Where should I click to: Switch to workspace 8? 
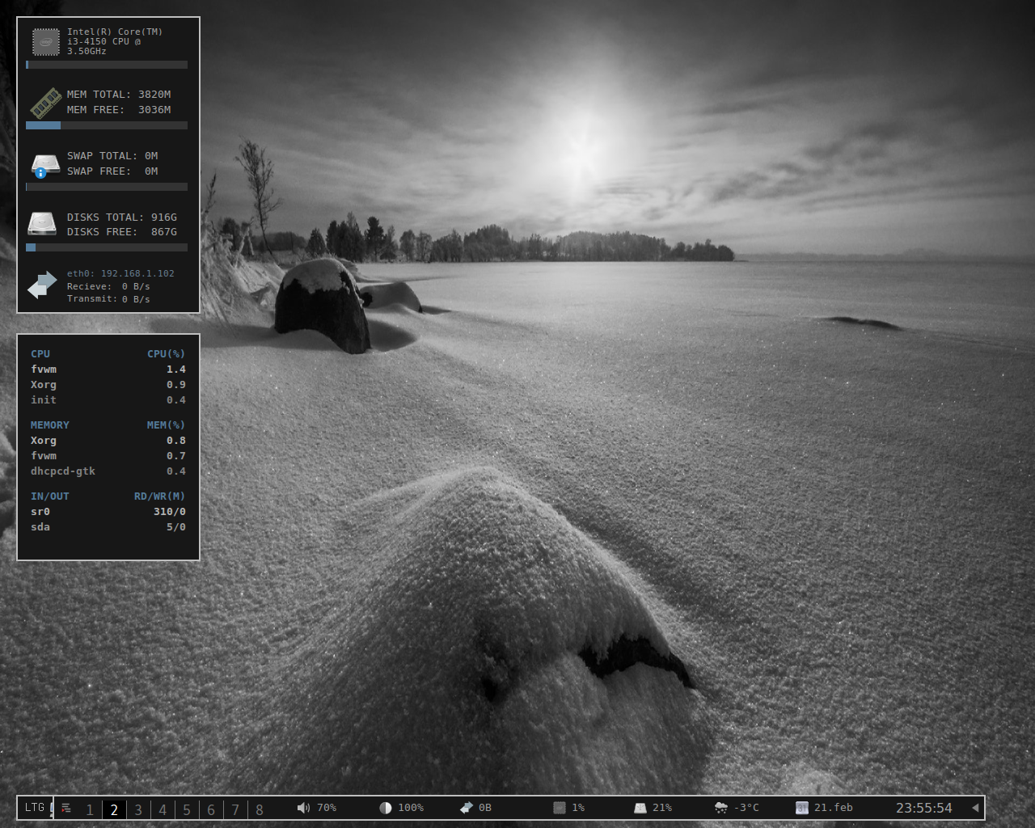point(259,809)
